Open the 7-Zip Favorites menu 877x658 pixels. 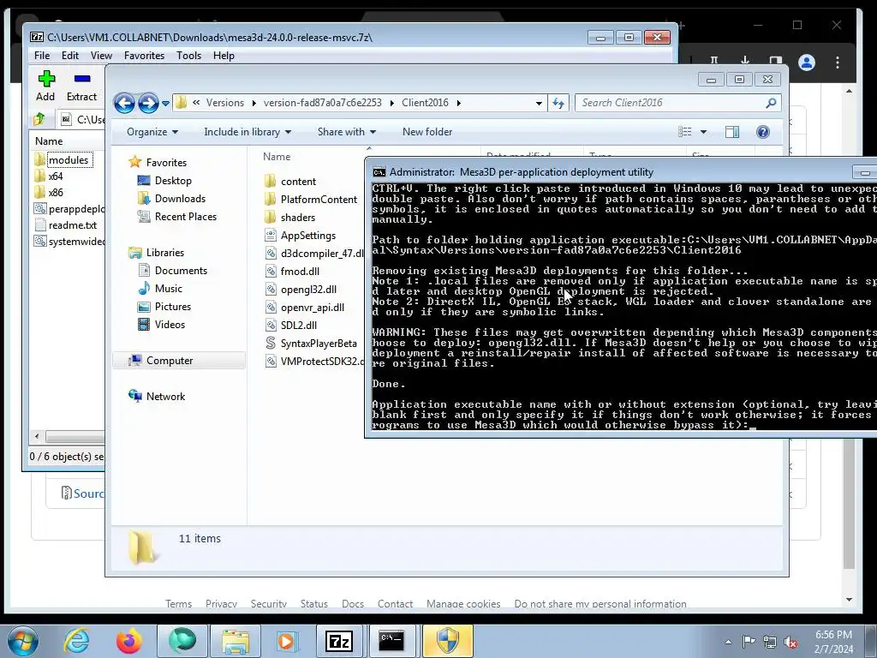[144, 56]
